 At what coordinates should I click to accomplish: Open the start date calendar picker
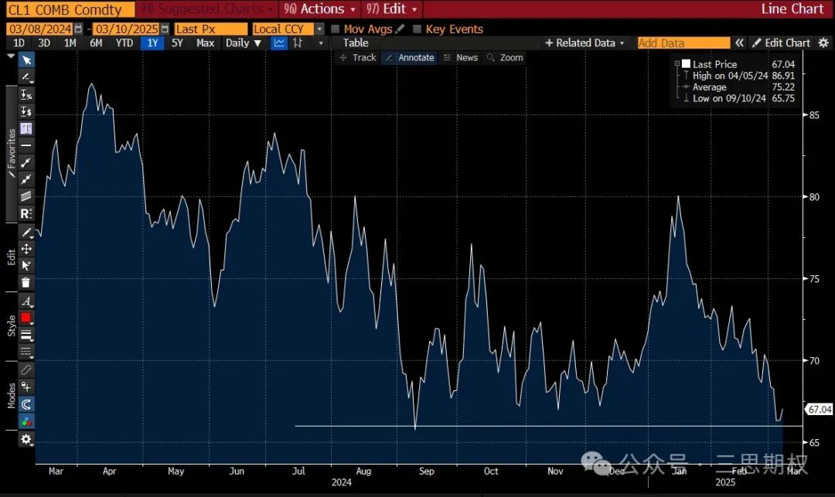click(78, 29)
